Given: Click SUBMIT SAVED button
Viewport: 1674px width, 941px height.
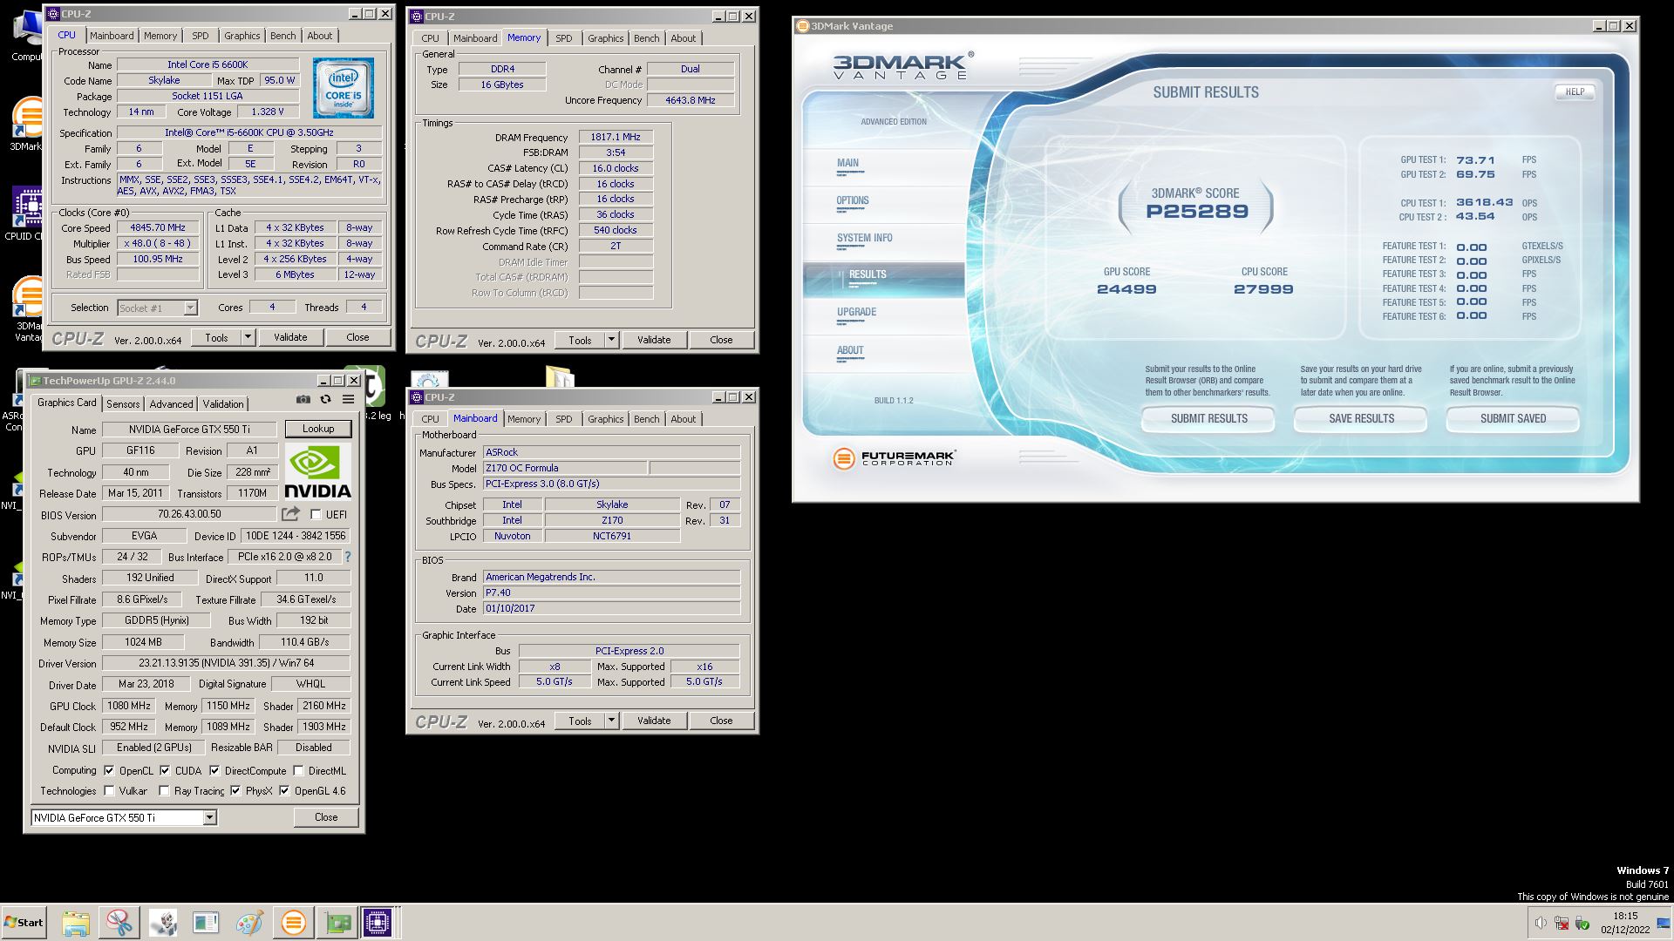Looking at the screenshot, I should pyautogui.click(x=1513, y=418).
